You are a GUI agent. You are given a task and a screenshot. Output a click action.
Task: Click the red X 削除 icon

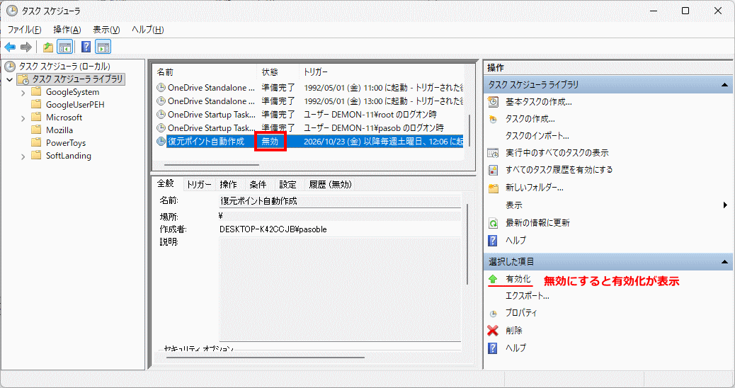[493, 331]
